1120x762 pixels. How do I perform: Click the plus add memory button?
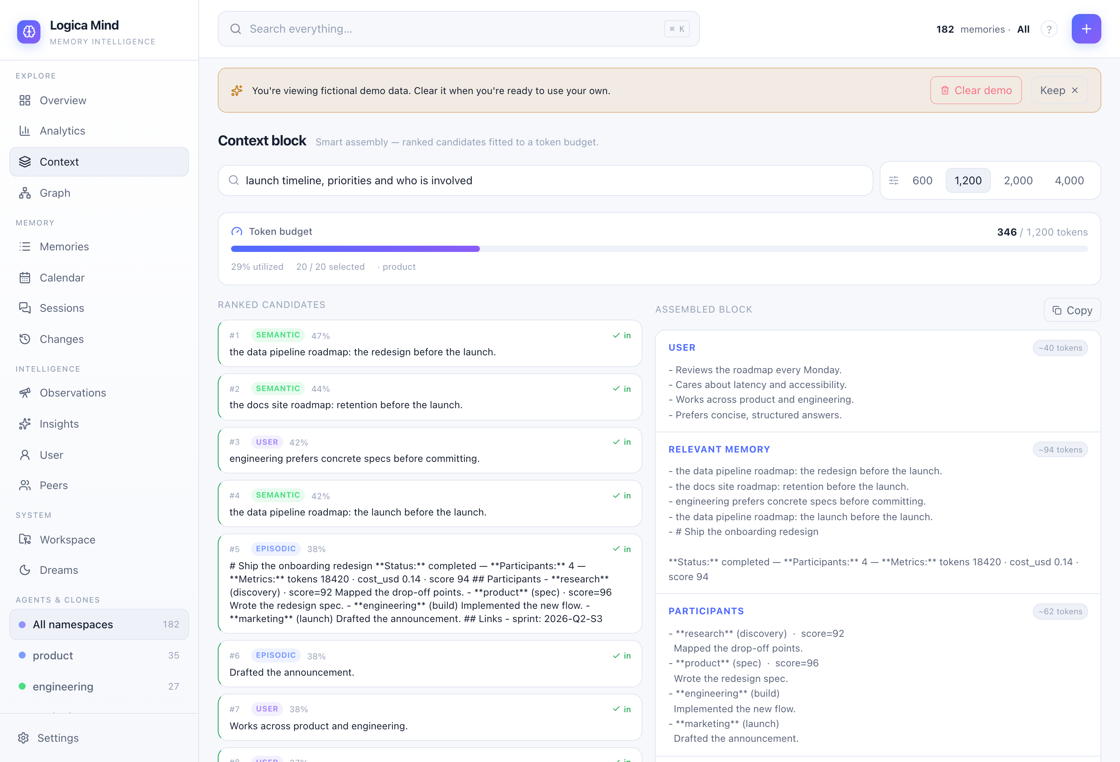pyautogui.click(x=1086, y=29)
